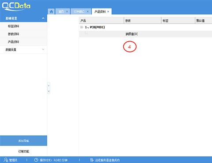The height and width of the screenshot is (163, 212).
Task: Click the QCData logo
Action: 16,7
